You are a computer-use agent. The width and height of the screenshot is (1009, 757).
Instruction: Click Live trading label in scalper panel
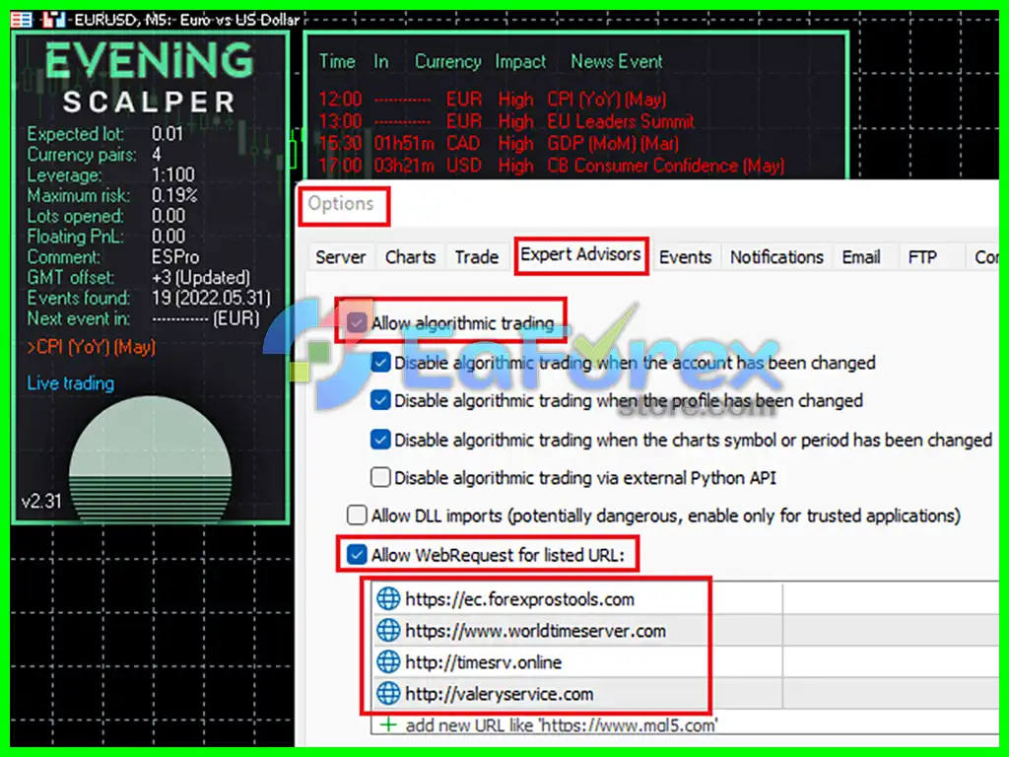(71, 383)
